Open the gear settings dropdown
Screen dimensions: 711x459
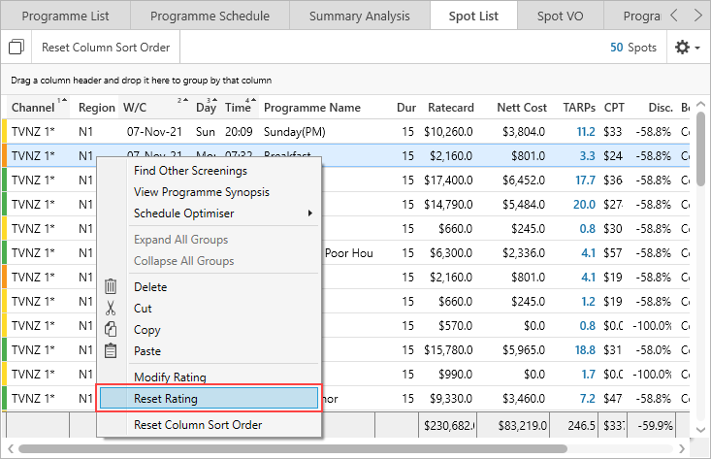click(x=688, y=48)
